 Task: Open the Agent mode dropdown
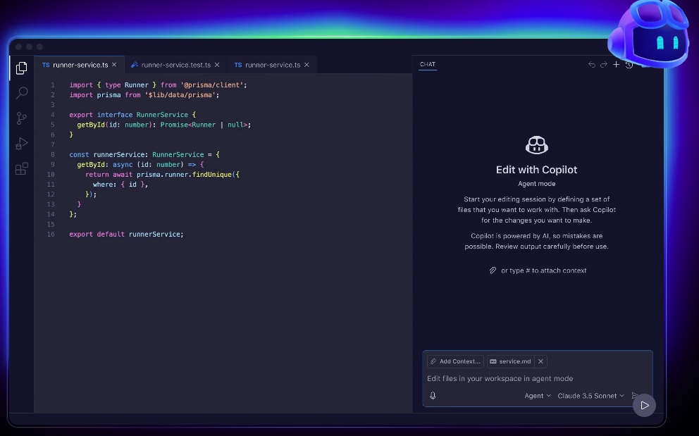536,395
